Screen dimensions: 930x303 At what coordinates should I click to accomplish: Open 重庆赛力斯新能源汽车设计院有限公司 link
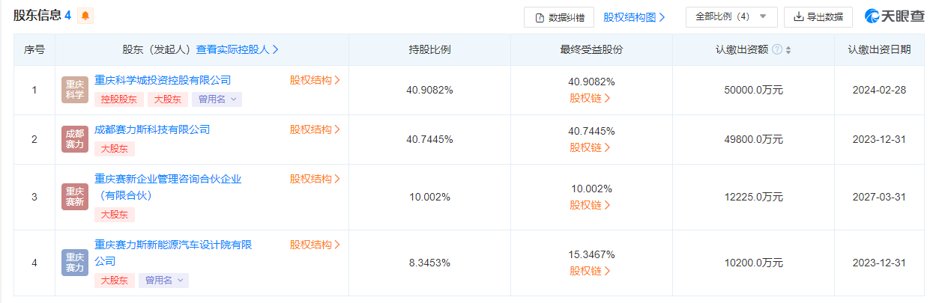point(173,253)
